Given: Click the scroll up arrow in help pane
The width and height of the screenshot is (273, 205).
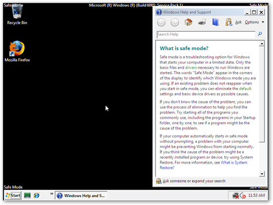Looking at the screenshot, I should coord(262,44).
